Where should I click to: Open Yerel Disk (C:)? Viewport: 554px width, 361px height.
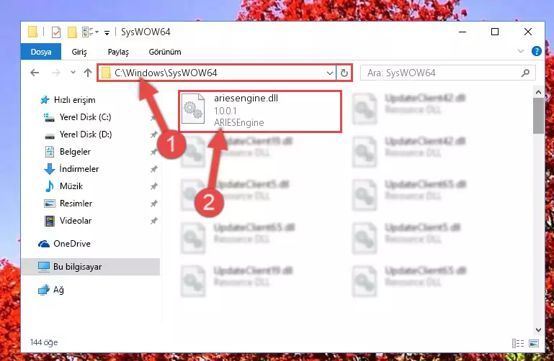[85, 117]
